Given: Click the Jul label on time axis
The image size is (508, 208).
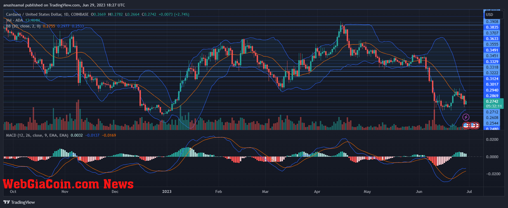Looking at the screenshot, I should click(x=469, y=191).
